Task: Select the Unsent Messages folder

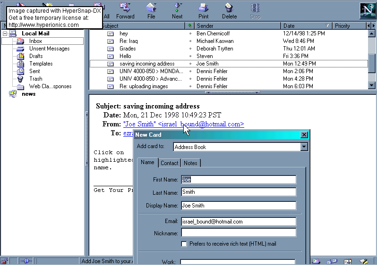Action: coord(49,49)
